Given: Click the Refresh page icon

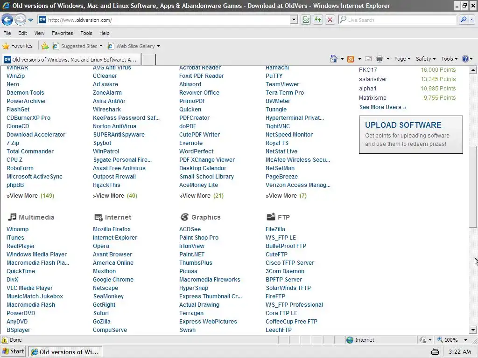Looking at the screenshot, I should pyautogui.click(x=318, y=20).
